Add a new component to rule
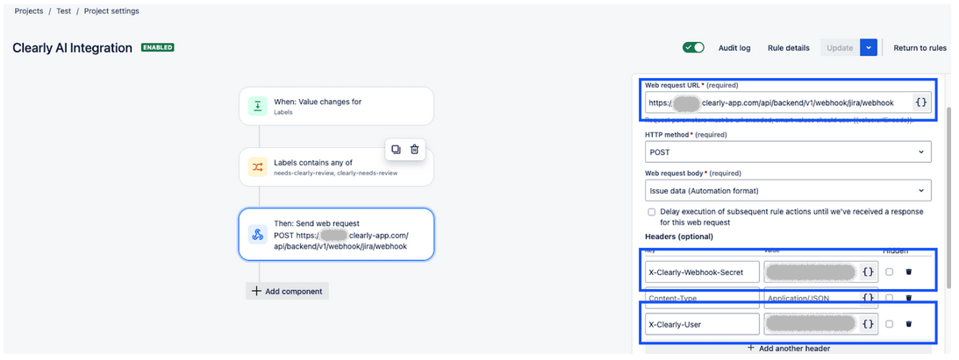959x360 pixels. [x=288, y=291]
